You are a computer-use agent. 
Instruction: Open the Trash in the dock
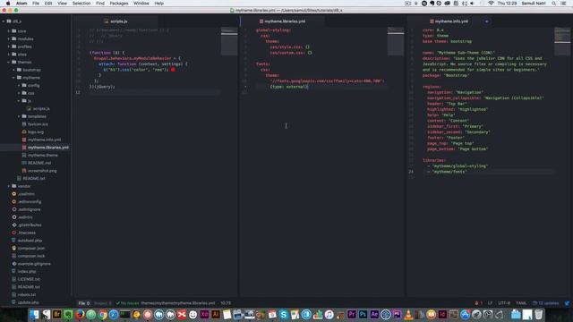point(538,314)
